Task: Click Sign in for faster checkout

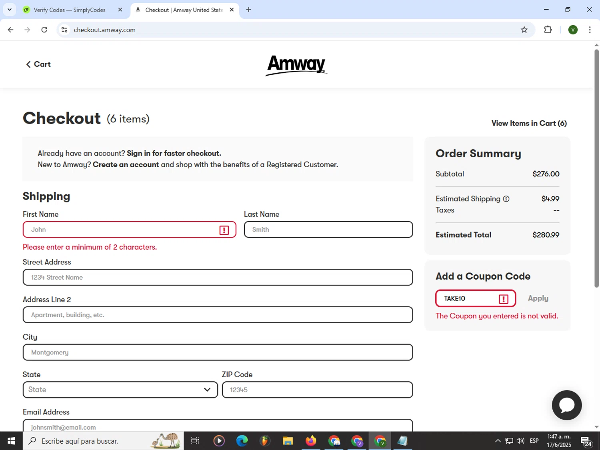Action: 174,154
